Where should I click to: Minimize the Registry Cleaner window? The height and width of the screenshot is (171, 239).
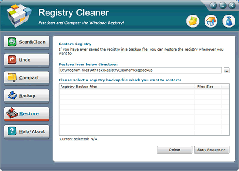tap(223, 6)
